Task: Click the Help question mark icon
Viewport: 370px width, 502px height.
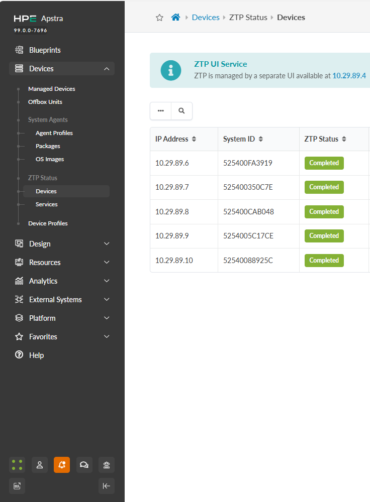Action: [19, 355]
